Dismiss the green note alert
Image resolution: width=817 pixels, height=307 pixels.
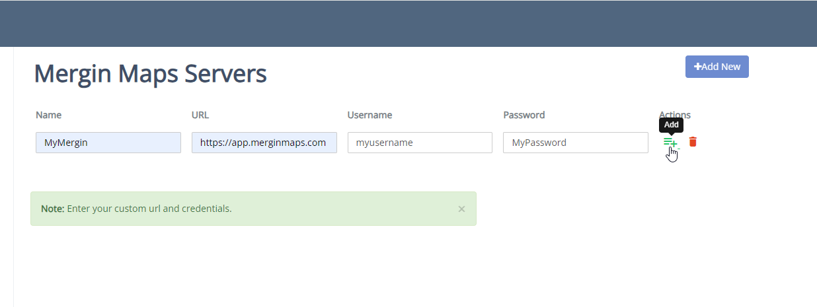click(x=461, y=209)
